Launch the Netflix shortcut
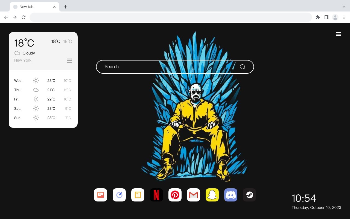The image size is (350, 219). [156, 195]
